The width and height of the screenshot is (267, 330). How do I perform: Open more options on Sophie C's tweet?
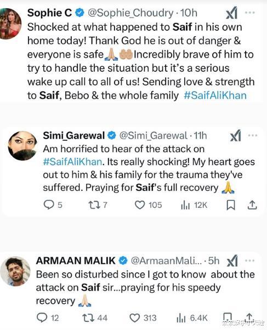(250, 13)
